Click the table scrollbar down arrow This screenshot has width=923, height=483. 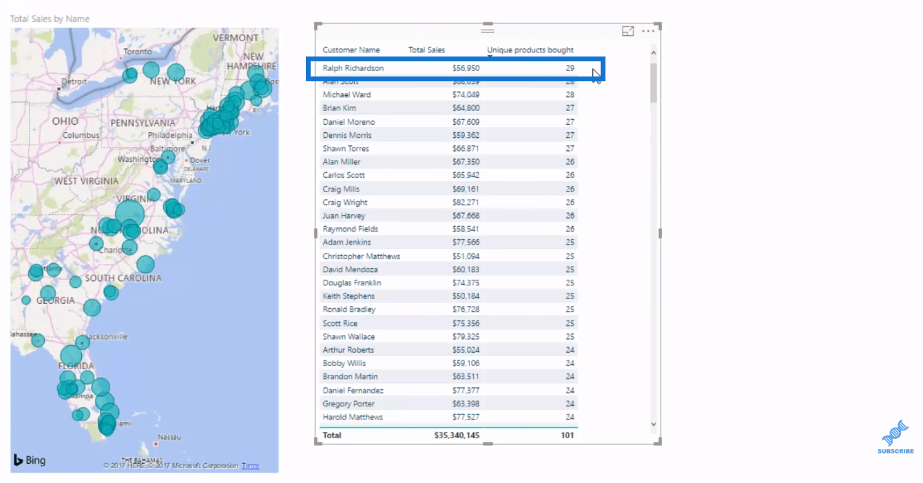click(654, 424)
